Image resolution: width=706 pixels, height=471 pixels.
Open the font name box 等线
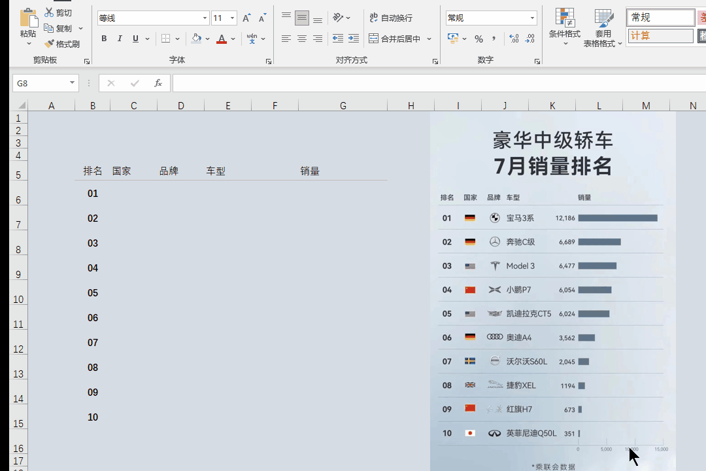[x=154, y=18]
